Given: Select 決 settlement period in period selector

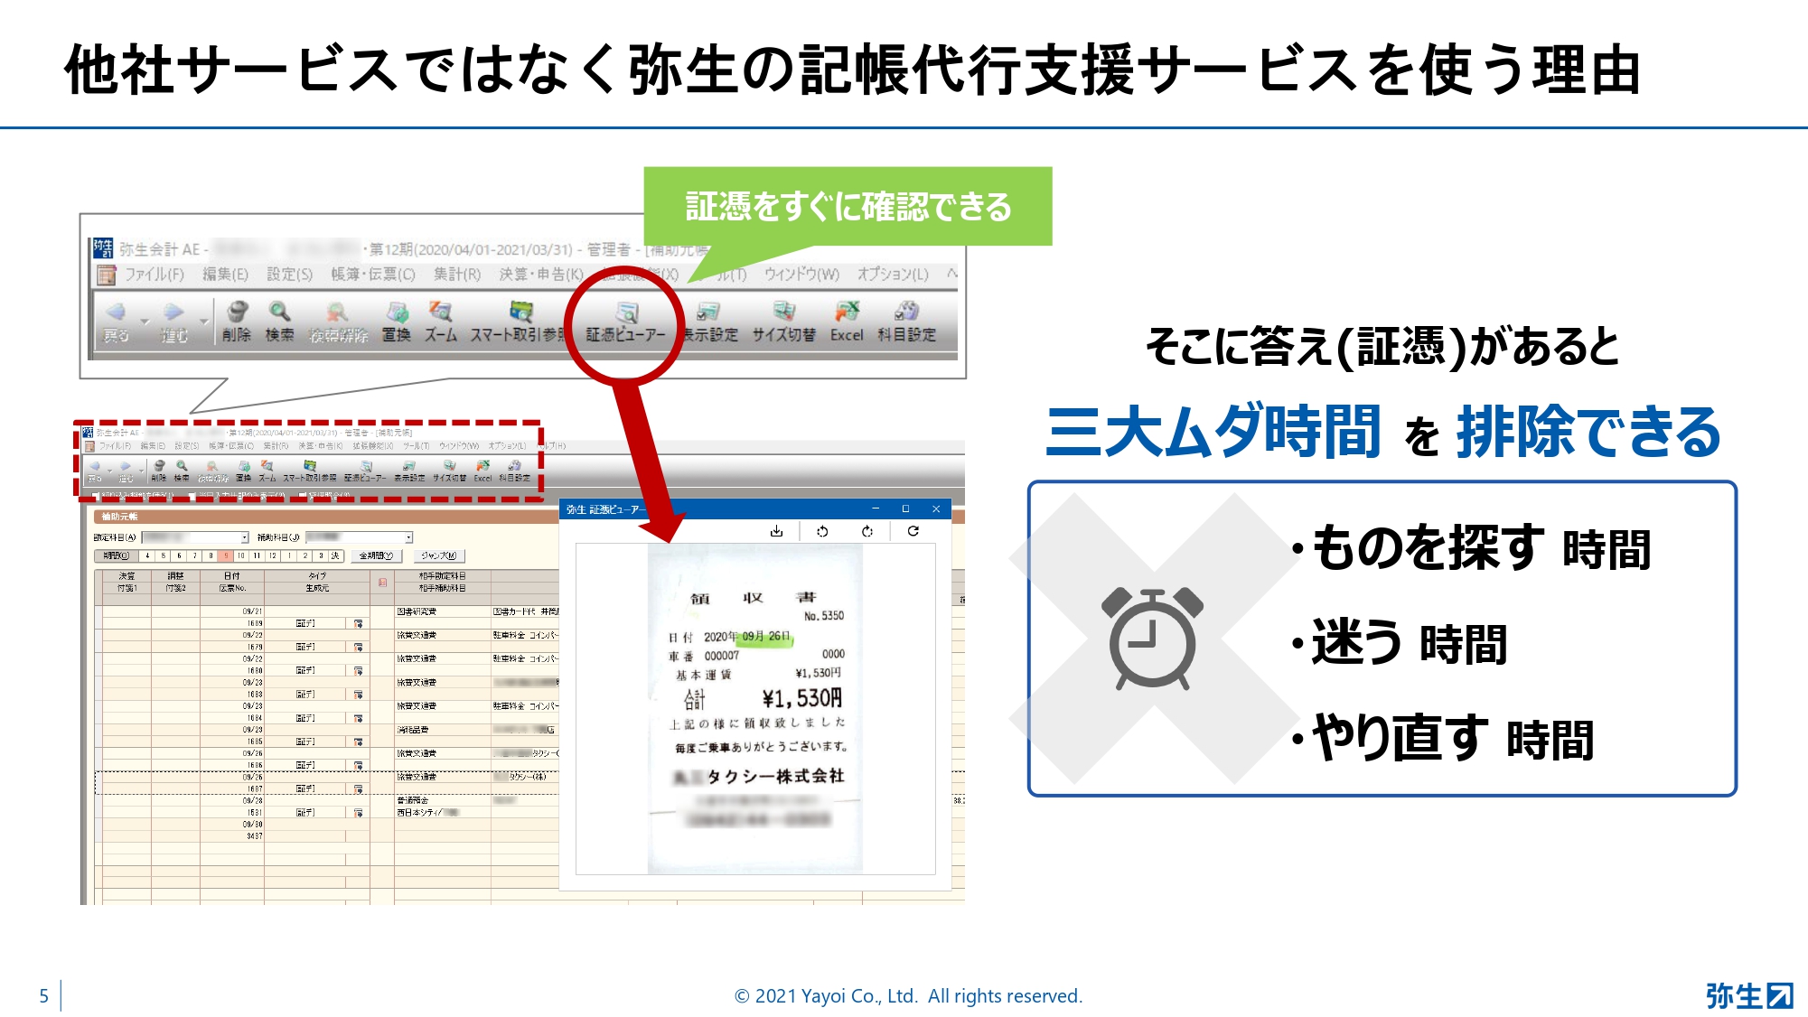Looking at the screenshot, I should coord(335,556).
